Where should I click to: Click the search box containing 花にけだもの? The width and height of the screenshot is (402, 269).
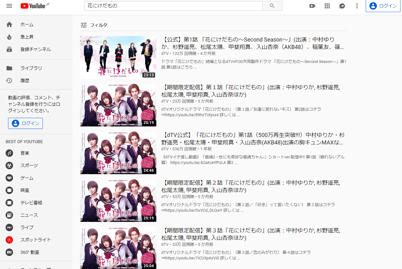tap(173, 6)
